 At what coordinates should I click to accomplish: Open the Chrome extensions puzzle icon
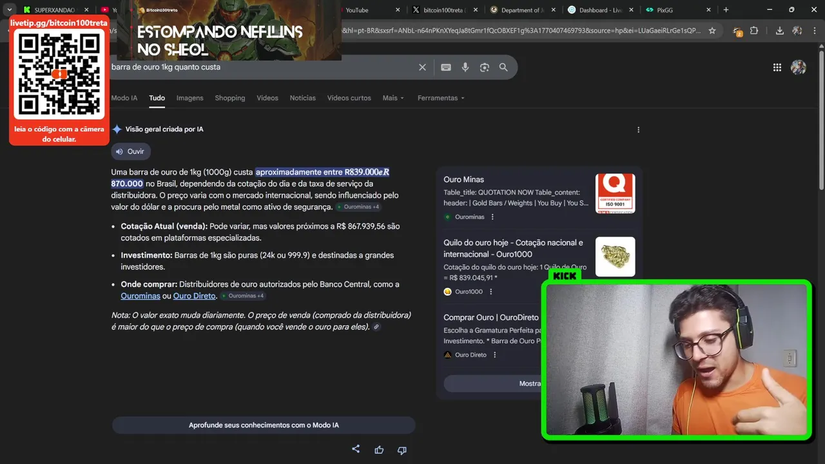(754, 30)
